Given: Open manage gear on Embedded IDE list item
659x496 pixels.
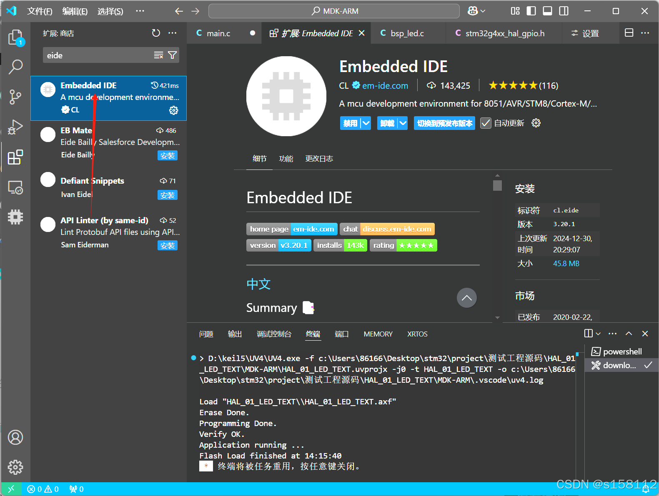Looking at the screenshot, I should click(173, 110).
